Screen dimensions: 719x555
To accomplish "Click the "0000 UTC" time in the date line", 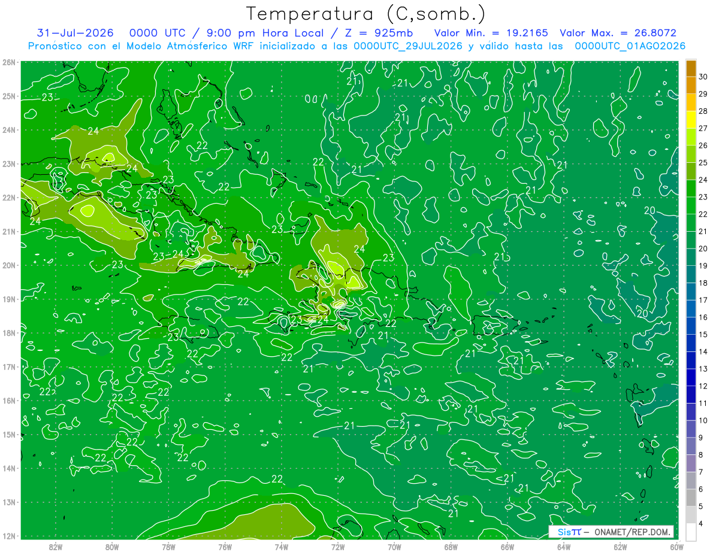I will (158, 33).
